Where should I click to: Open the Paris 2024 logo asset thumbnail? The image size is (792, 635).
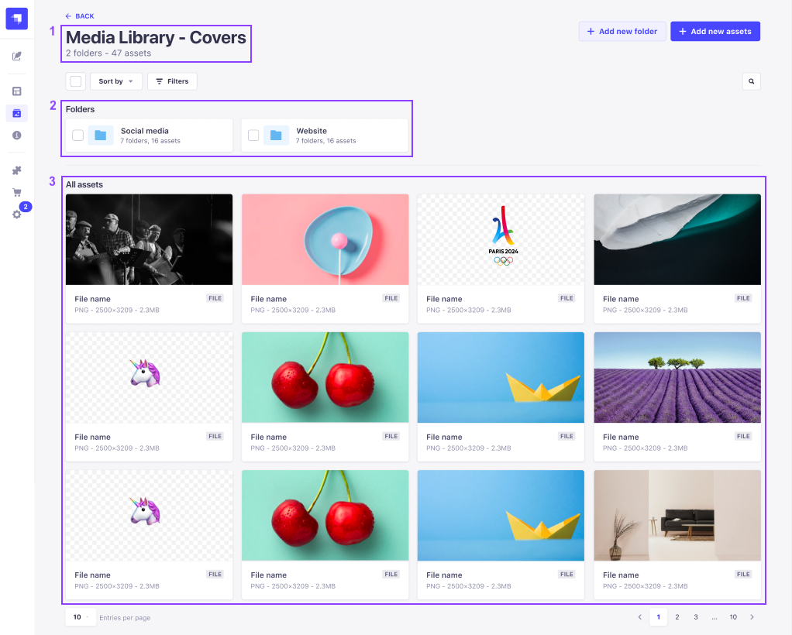tap(501, 239)
